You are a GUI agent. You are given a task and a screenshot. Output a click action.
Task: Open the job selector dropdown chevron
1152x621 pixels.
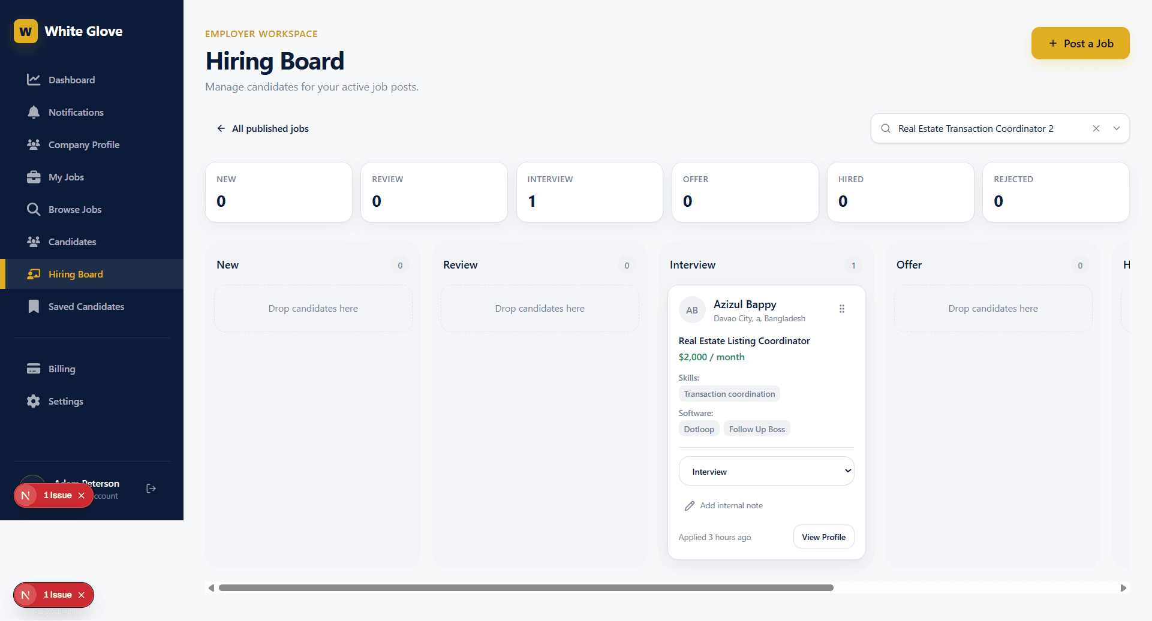coord(1117,128)
